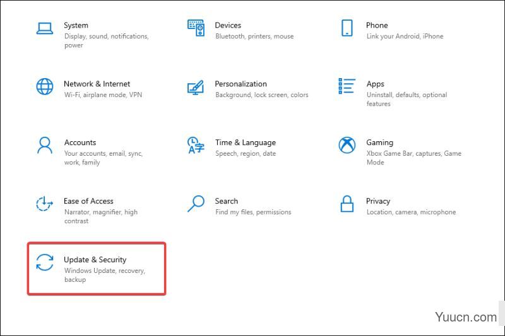Click the Devices keyboard and speaker icon
505x336 pixels.
(x=196, y=28)
